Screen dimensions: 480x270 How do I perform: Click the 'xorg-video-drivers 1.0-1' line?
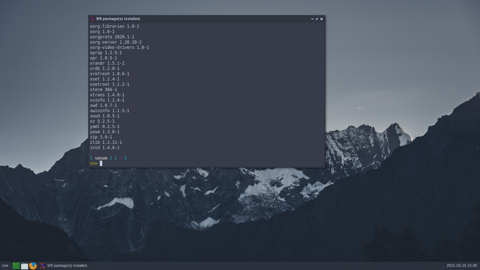(119, 47)
